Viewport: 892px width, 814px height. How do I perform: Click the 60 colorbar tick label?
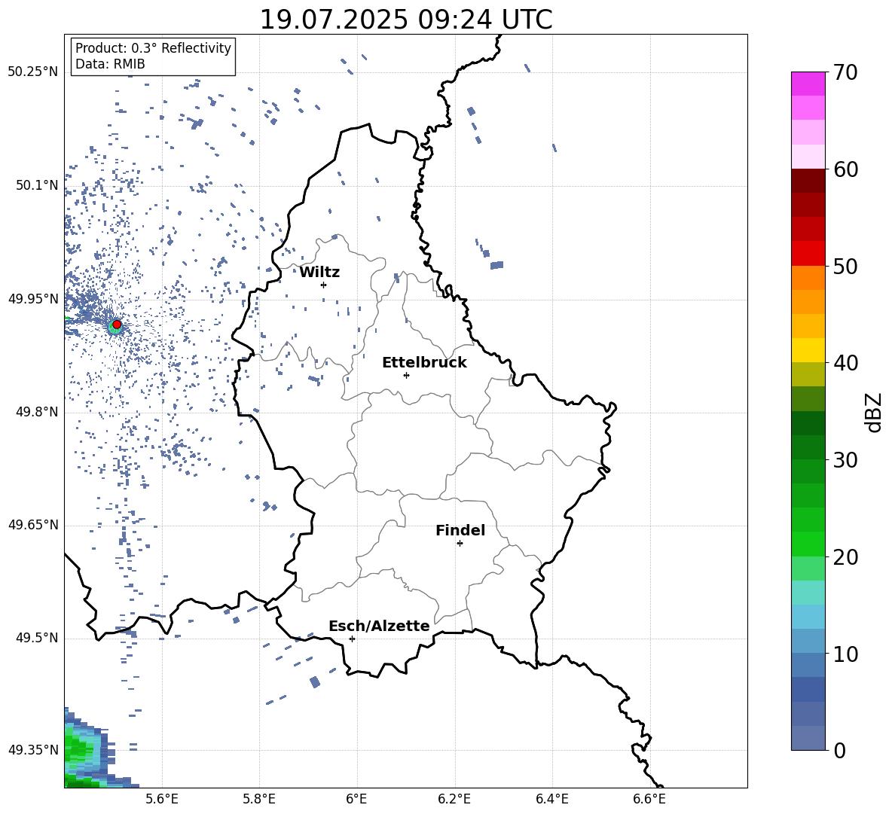tap(845, 169)
